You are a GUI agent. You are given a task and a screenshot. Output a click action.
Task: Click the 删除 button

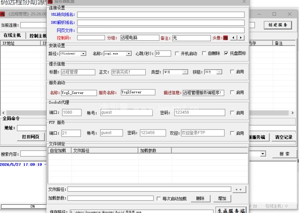click(200, 198)
